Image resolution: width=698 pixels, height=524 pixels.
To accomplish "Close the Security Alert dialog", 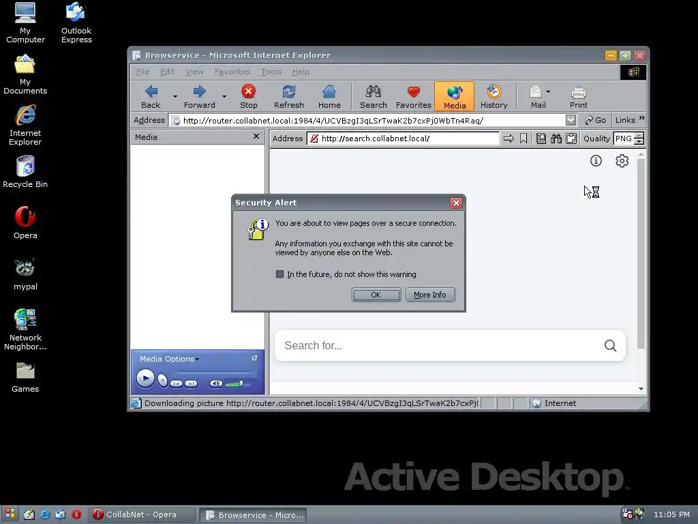I will [x=456, y=203].
